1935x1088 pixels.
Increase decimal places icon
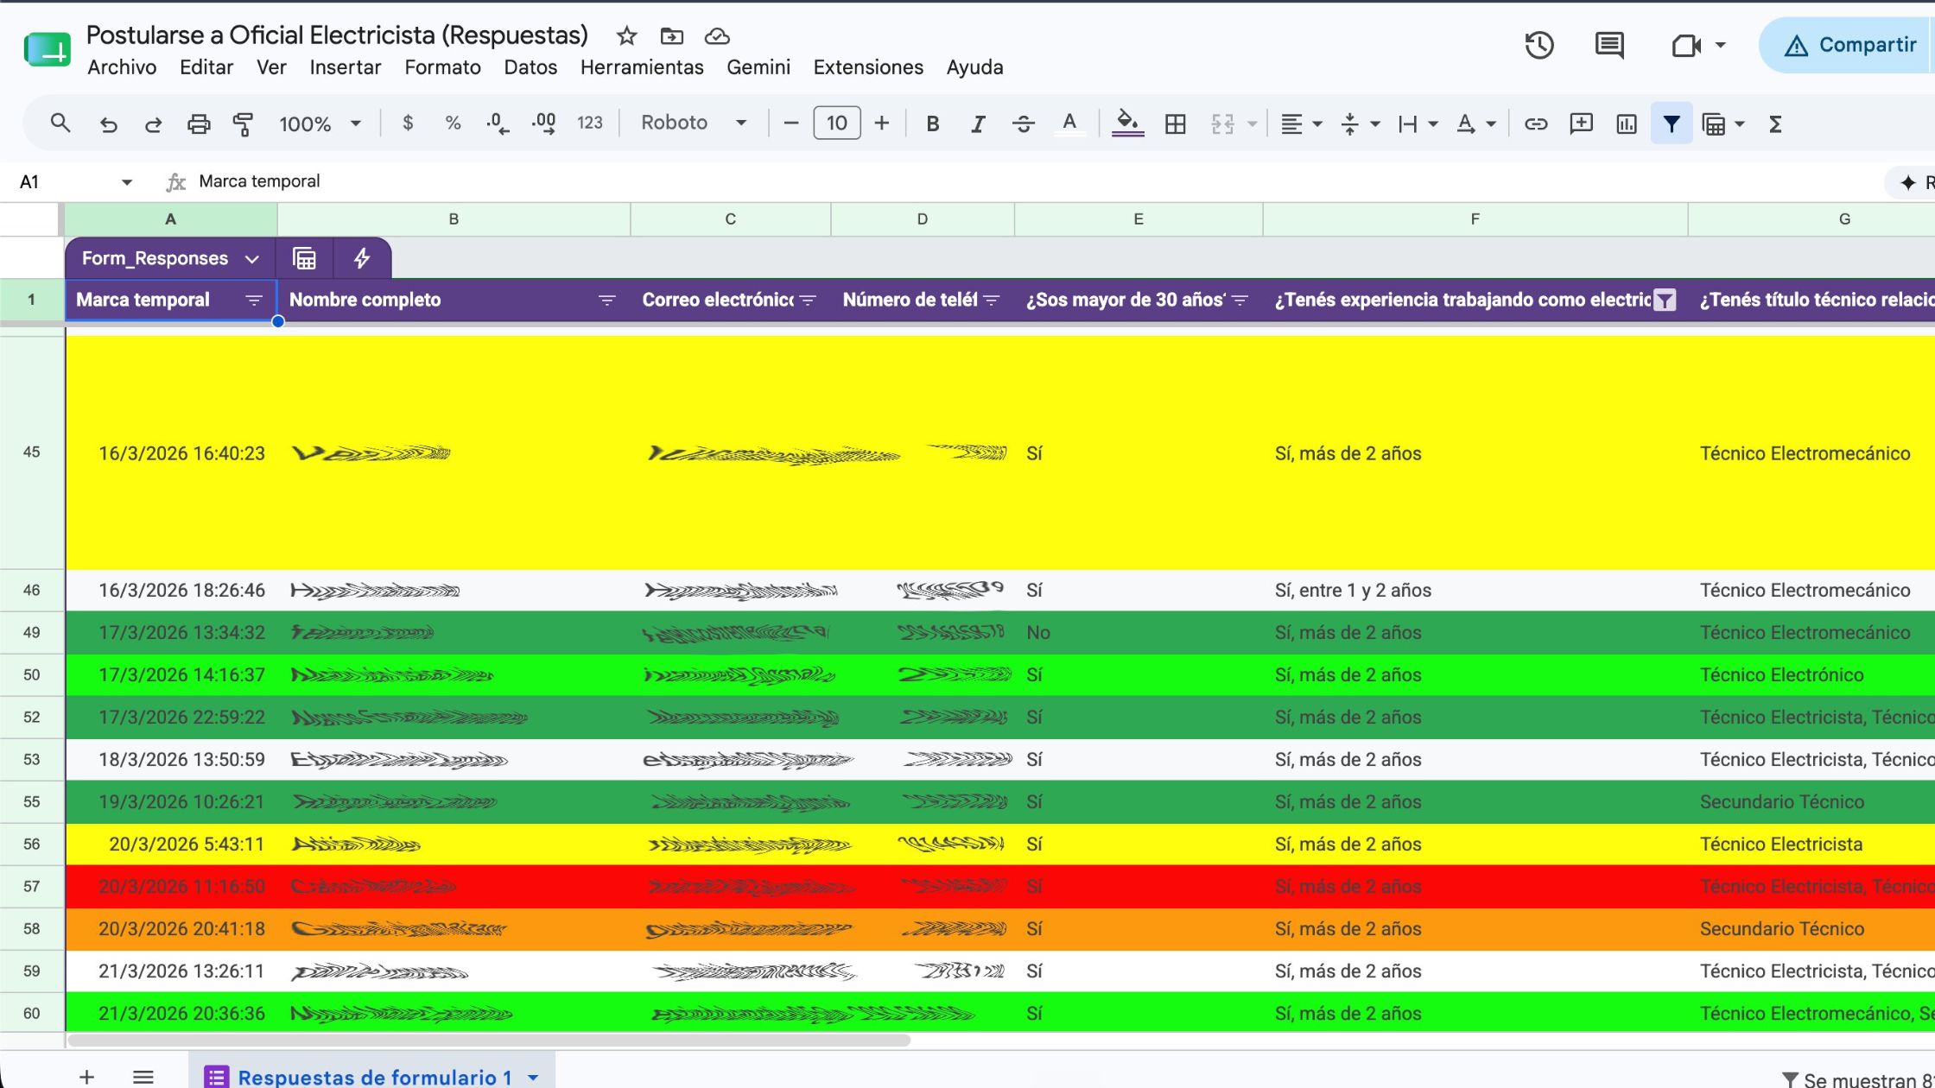click(x=544, y=123)
